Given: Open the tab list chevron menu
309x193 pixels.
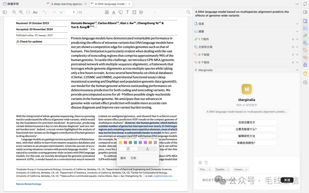Looking at the screenshot, I should 297,4.
